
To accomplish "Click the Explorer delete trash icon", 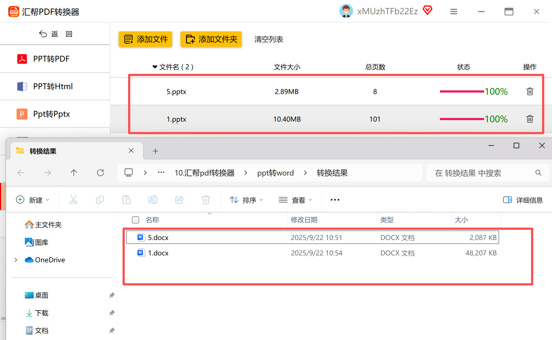I will pyautogui.click(x=206, y=200).
